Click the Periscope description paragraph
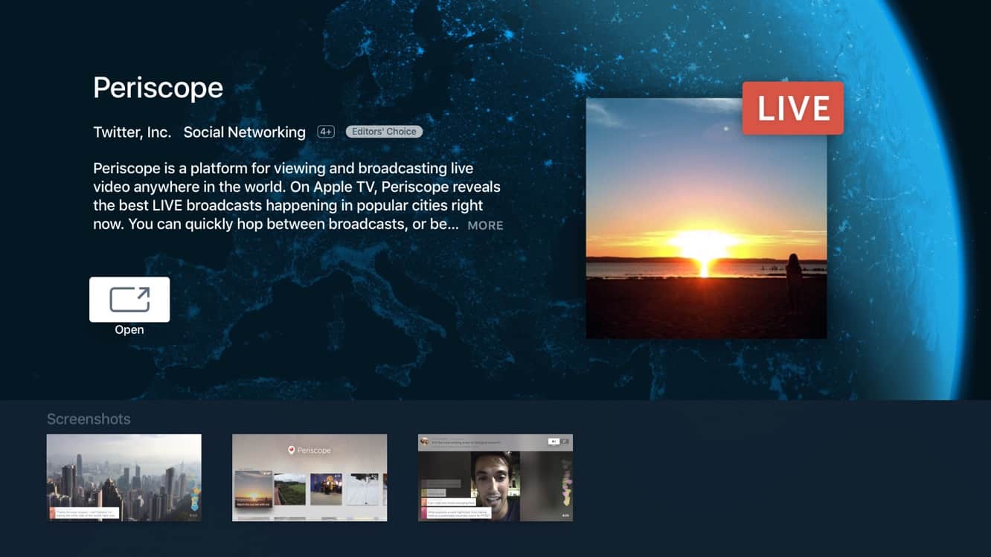The width and height of the screenshot is (991, 557). (x=298, y=196)
